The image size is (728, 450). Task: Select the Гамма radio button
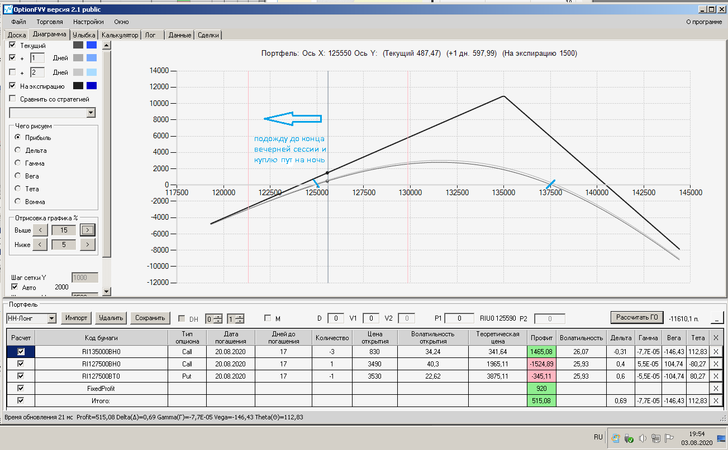[17, 163]
